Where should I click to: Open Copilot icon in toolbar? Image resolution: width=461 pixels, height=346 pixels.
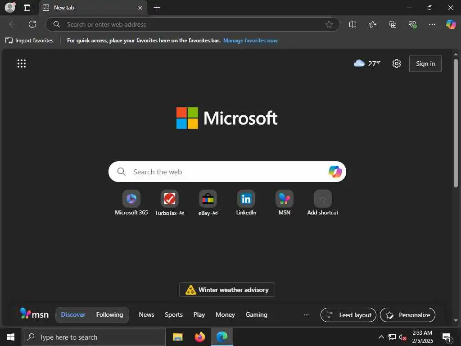pos(451,24)
